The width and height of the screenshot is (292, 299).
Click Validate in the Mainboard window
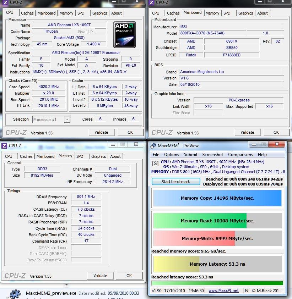tap(247, 132)
